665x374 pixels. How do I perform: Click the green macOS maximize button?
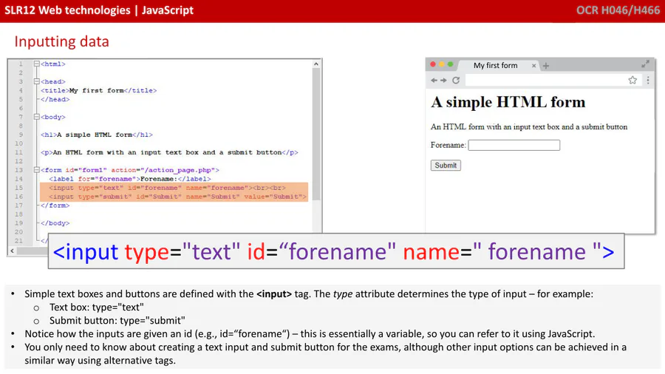451,65
